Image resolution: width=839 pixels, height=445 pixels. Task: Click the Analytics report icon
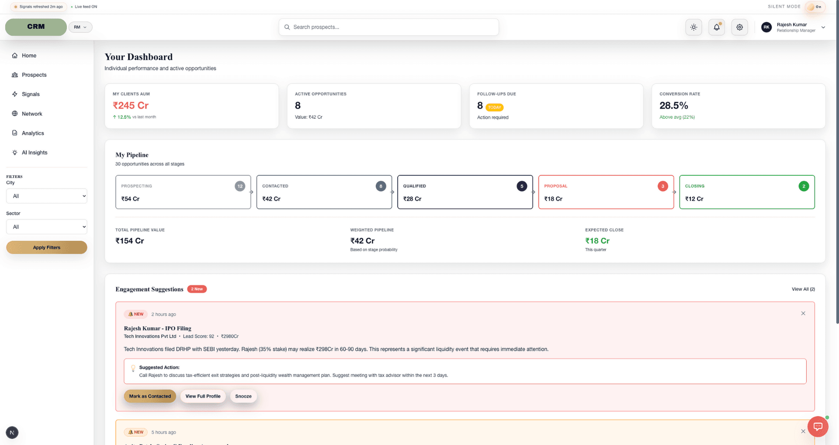point(14,133)
